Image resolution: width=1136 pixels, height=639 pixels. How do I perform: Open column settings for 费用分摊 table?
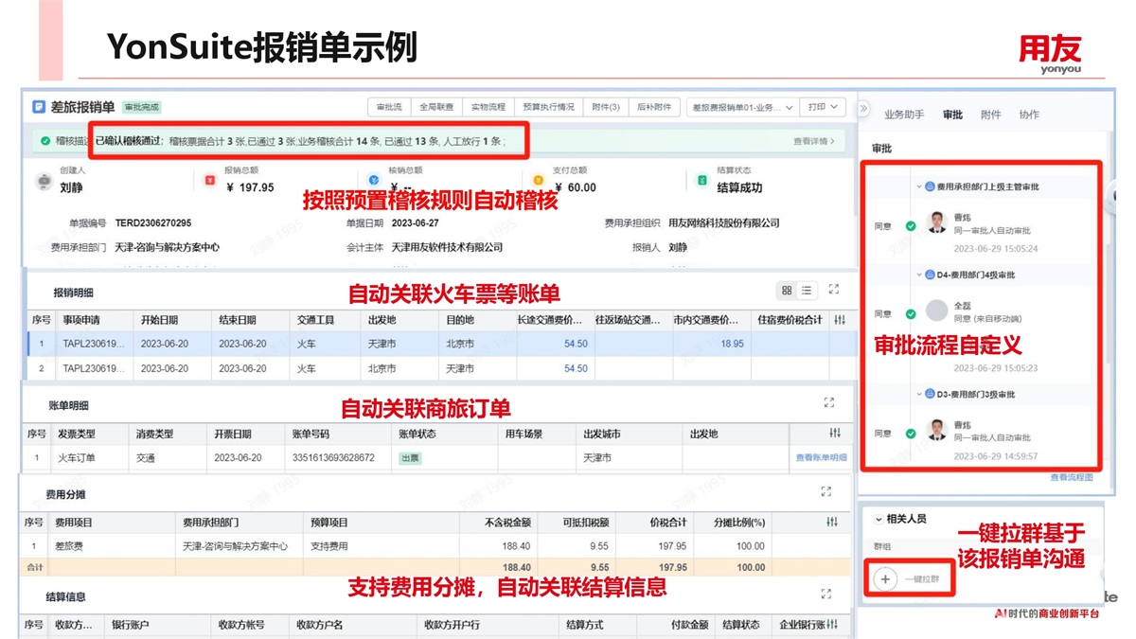point(832,522)
